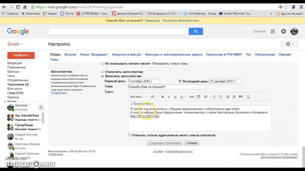Screen dimensions: 305x171
Task: Click the browser forward arrow
Action: click(11, 7)
